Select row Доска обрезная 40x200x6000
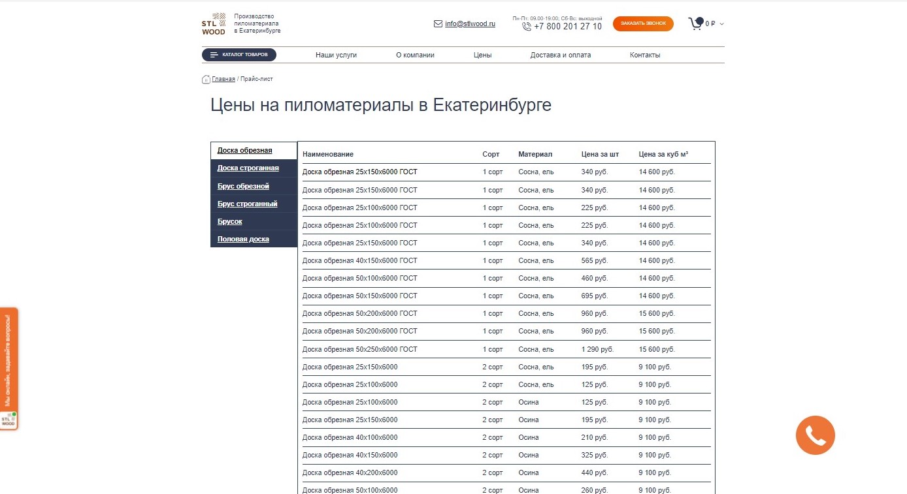907x494 pixels. tap(506, 472)
